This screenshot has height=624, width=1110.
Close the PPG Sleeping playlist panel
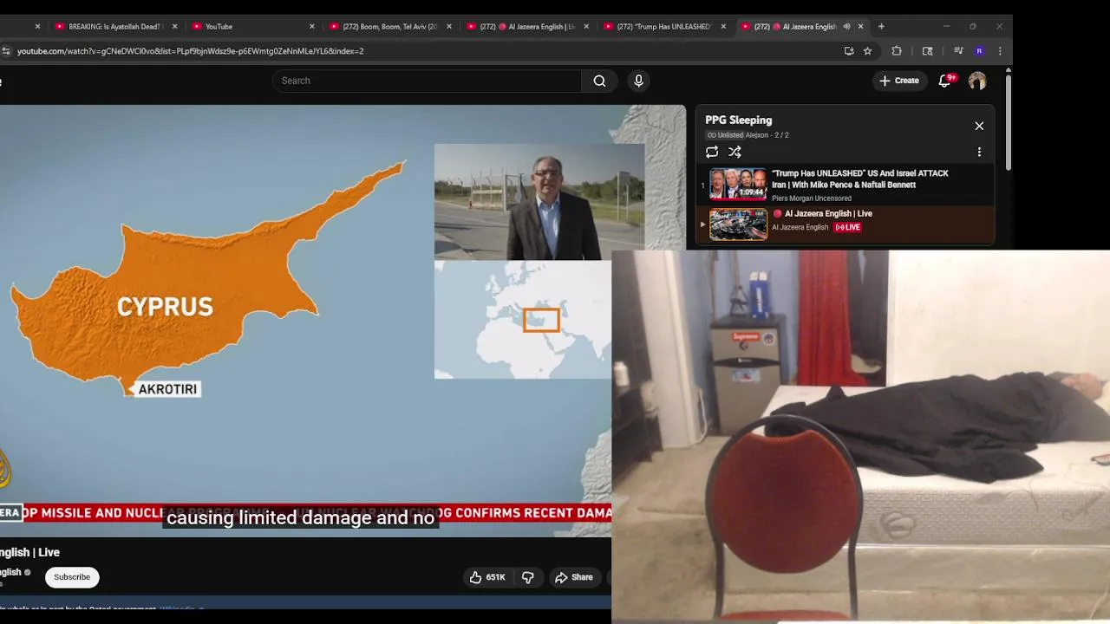(979, 126)
